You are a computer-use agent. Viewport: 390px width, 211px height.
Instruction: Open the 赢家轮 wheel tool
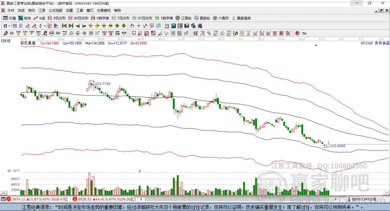pyautogui.click(x=202, y=18)
